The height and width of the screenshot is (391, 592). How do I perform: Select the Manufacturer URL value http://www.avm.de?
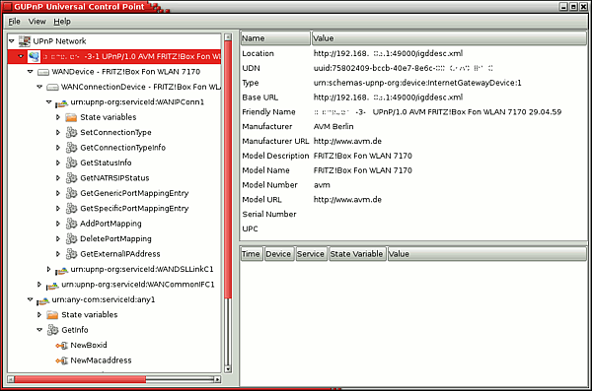[x=347, y=142]
